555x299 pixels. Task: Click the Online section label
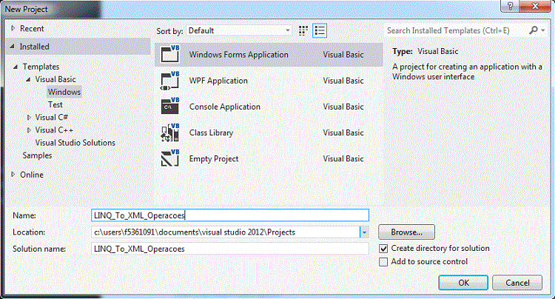(32, 175)
